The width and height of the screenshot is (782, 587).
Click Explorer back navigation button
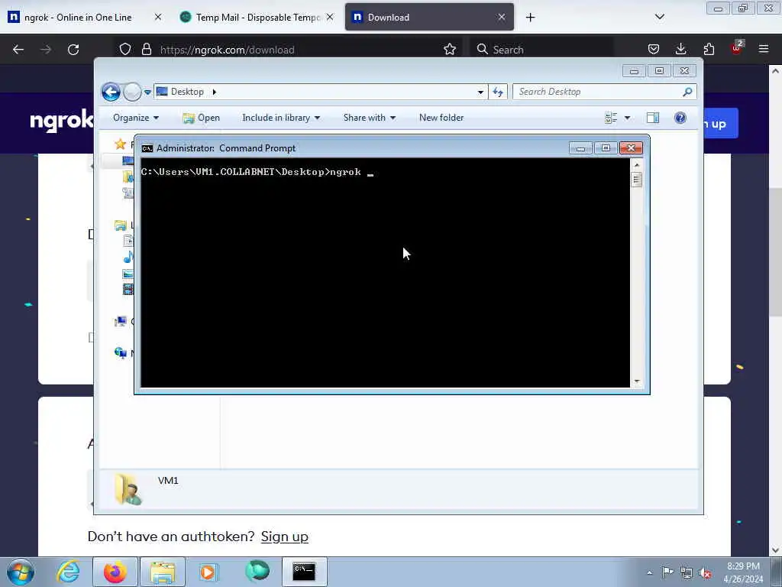coord(111,92)
